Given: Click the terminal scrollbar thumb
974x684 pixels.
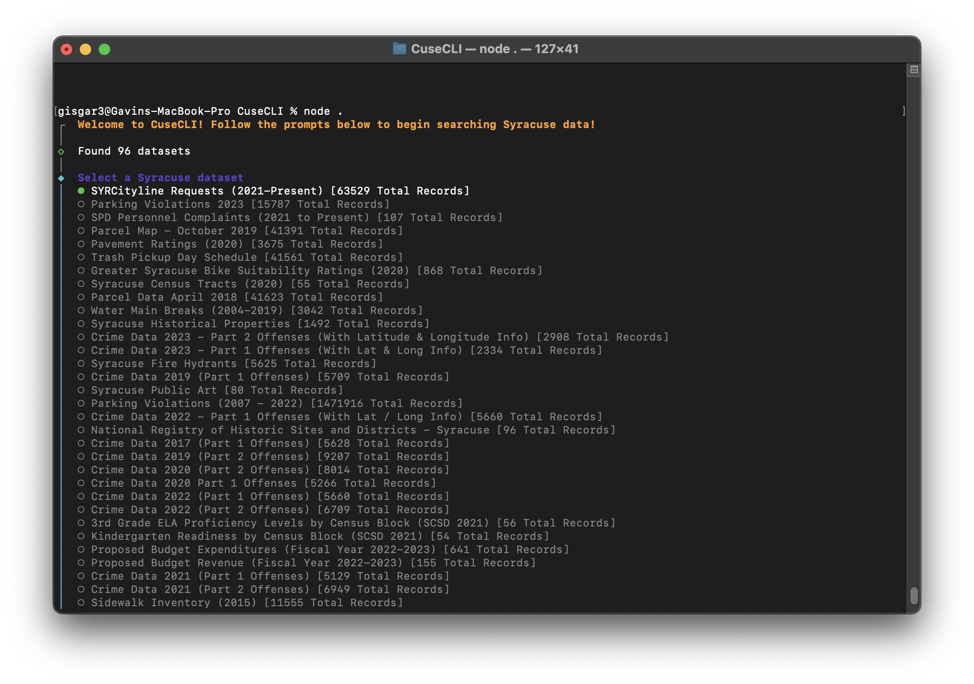Looking at the screenshot, I should (x=914, y=595).
